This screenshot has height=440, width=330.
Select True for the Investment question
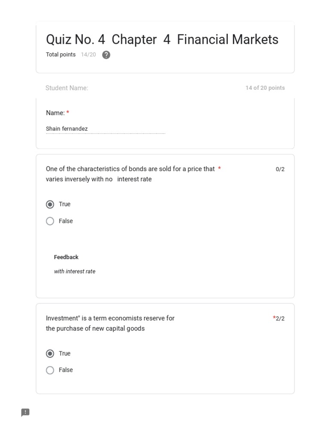50,353
